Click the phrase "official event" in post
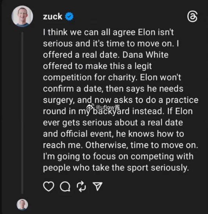 click(x=86, y=134)
